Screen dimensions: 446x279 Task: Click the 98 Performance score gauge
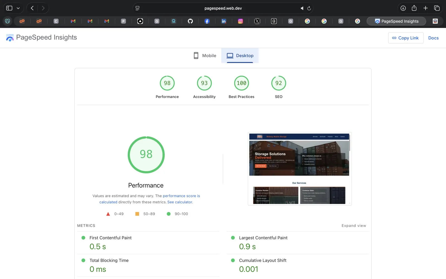(146, 155)
